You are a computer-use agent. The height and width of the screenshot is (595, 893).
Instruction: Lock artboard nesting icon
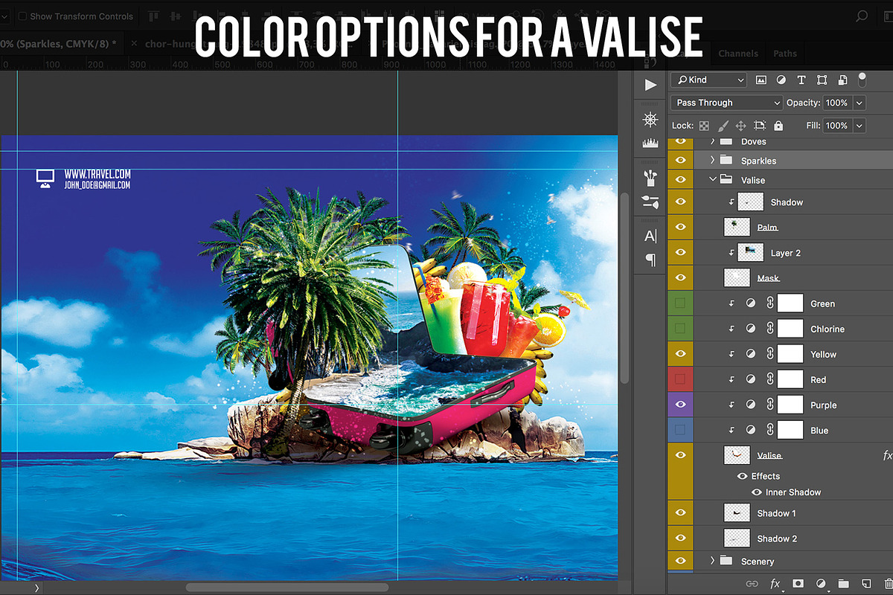(x=760, y=126)
